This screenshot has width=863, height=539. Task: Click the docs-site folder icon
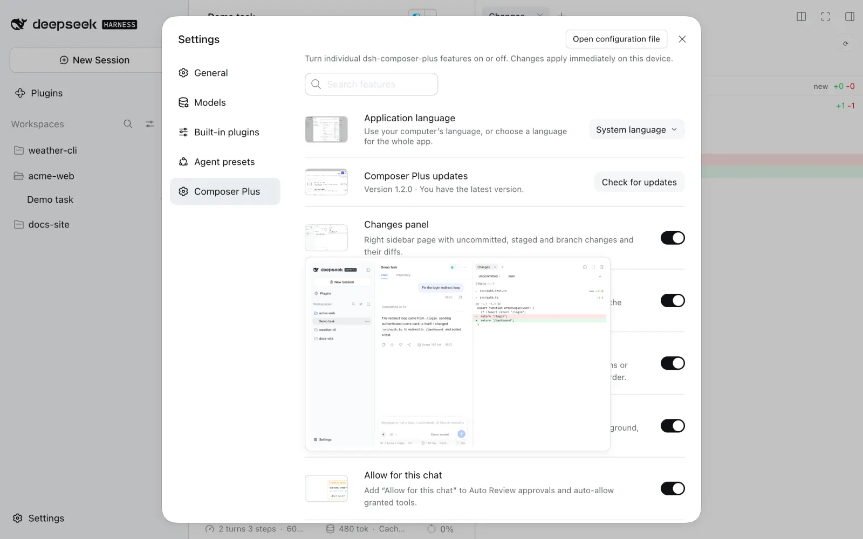tap(19, 224)
